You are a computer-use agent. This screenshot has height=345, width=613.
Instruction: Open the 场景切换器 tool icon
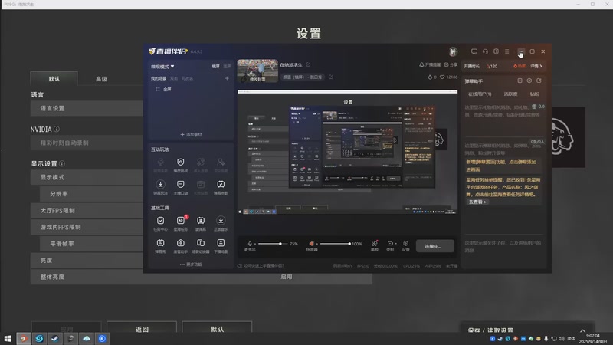(x=201, y=246)
